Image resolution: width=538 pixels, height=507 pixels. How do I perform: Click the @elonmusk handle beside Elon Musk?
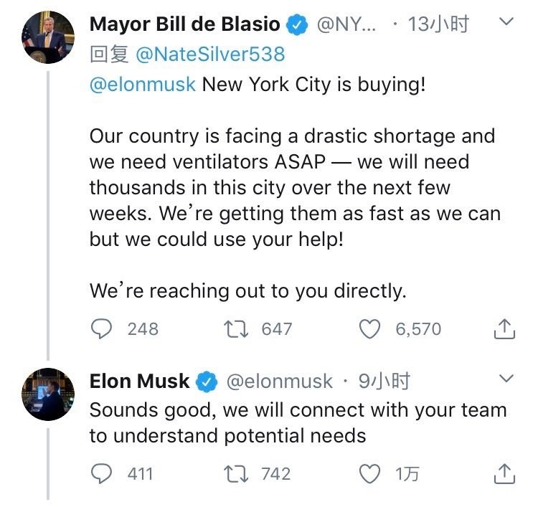pyautogui.click(x=280, y=382)
